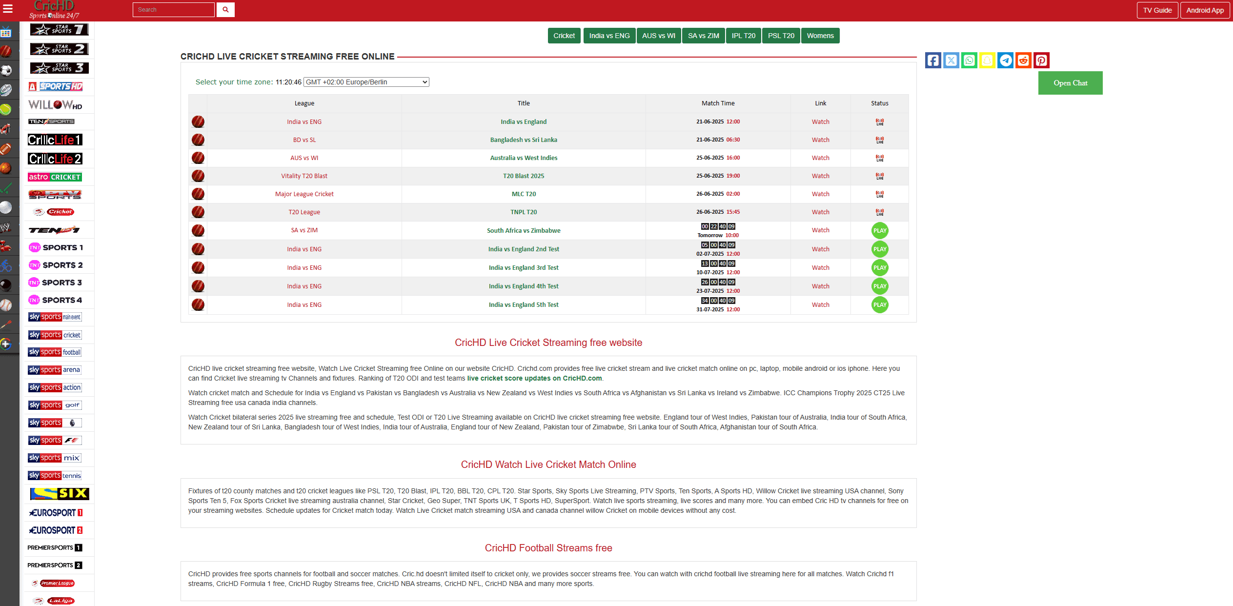Select the WWE wrestling sidebar icon
Screen dimensions: 1233x606
(x=6, y=227)
